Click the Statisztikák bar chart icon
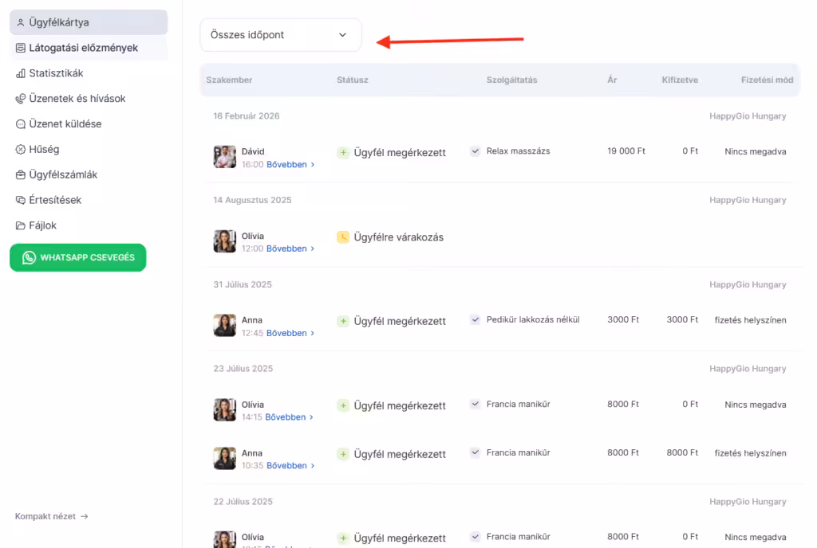This screenshot has height=548, width=817. pyautogui.click(x=21, y=73)
